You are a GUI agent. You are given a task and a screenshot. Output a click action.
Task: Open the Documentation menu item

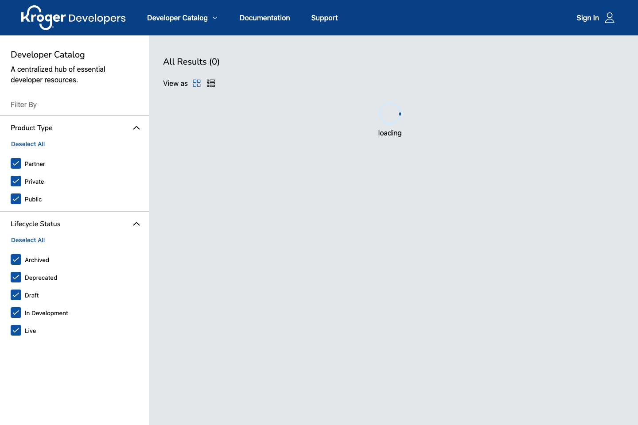tap(265, 18)
